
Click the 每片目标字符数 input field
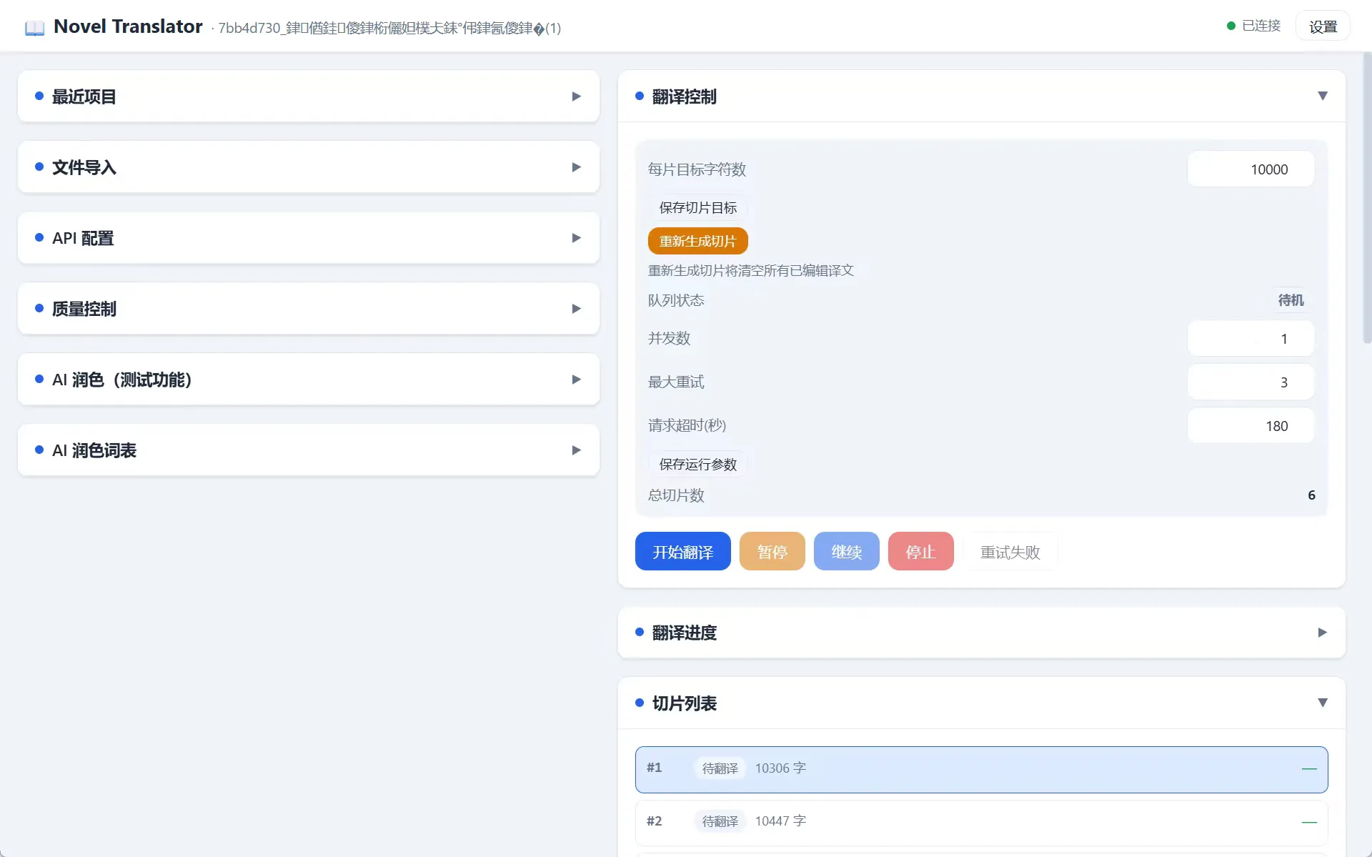click(1251, 169)
